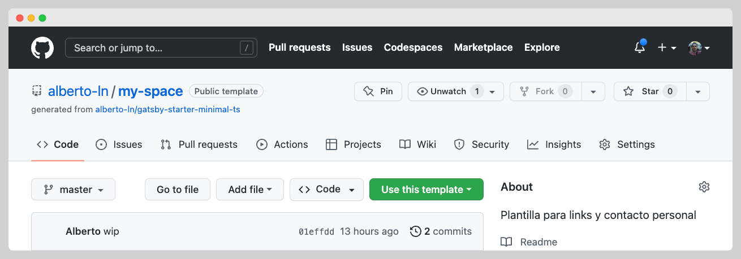
Task: Expand the master branch selector
Action: pyautogui.click(x=73, y=190)
